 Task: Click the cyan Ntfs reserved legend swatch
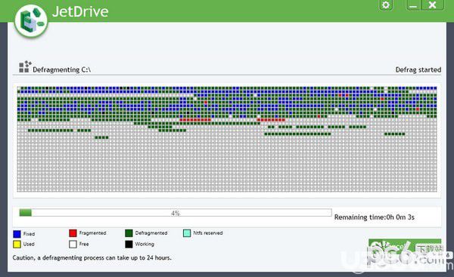[x=187, y=233]
